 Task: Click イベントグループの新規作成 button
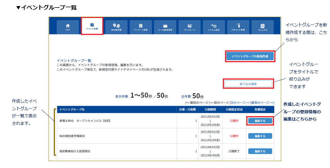[x=250, y=56]
